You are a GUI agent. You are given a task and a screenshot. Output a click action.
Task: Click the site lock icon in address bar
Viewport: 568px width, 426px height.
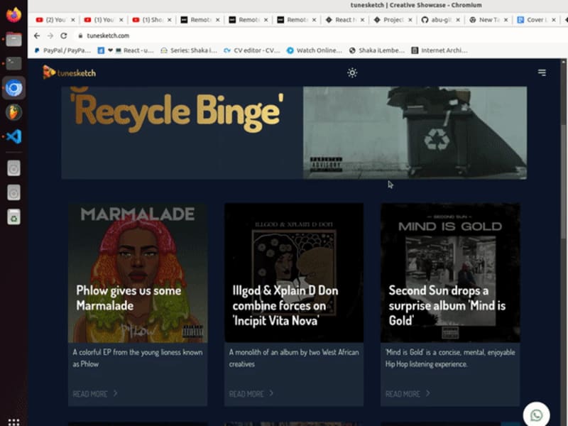[x=80, y=35]
